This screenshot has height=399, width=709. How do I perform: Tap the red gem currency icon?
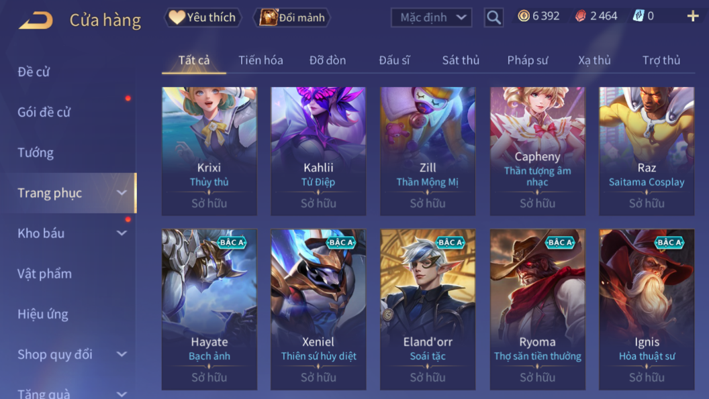pos(581,16)
